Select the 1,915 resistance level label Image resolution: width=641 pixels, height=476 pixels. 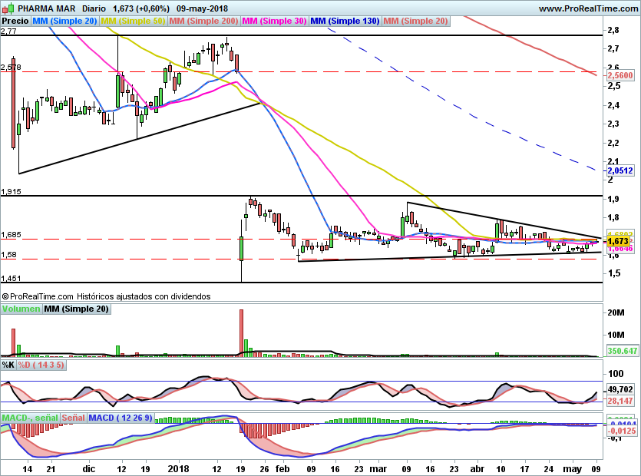pos(11,191)
